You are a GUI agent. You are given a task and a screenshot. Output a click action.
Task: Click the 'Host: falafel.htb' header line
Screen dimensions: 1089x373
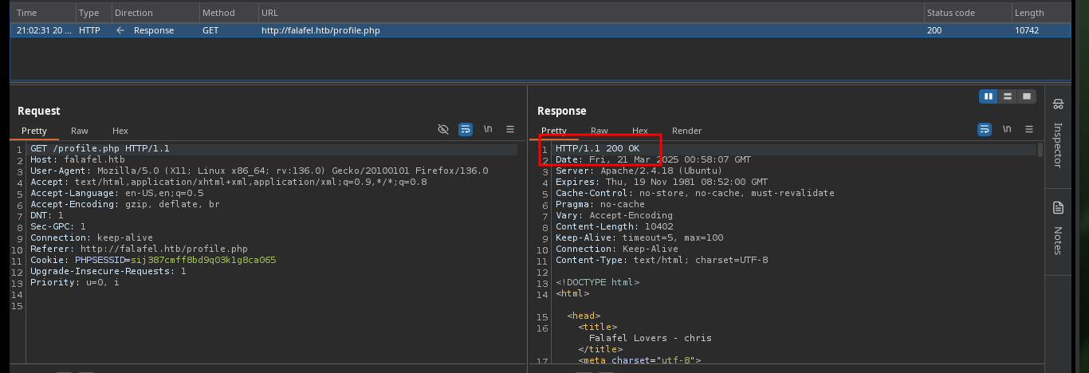[x=77, y=160]
